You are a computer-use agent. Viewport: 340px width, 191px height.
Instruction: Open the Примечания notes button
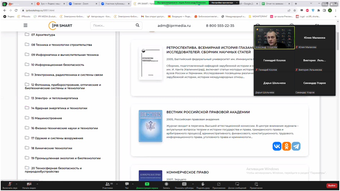(256, 185)
